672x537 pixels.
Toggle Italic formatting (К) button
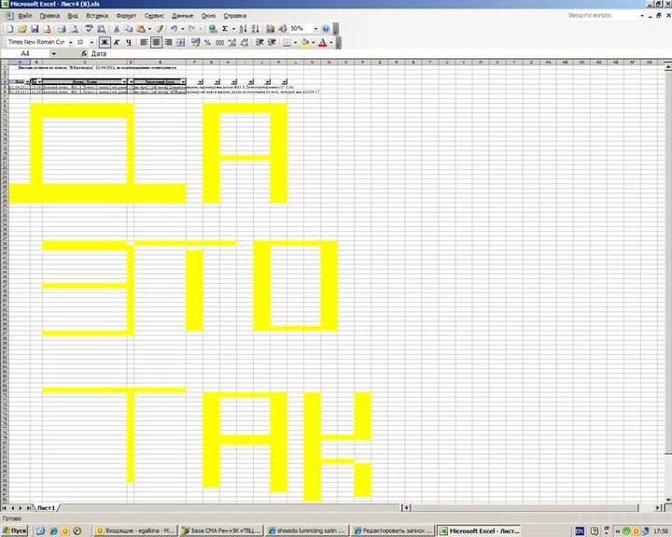click(117, 42)
